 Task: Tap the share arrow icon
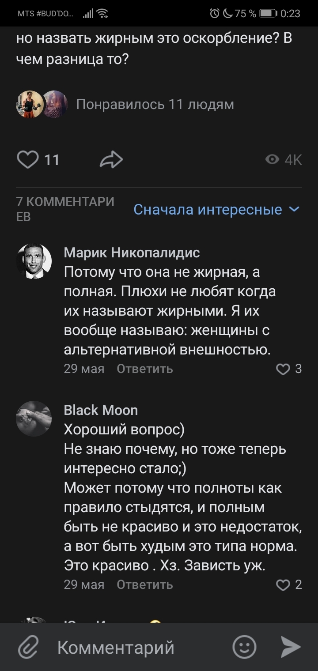click(111, 160)
